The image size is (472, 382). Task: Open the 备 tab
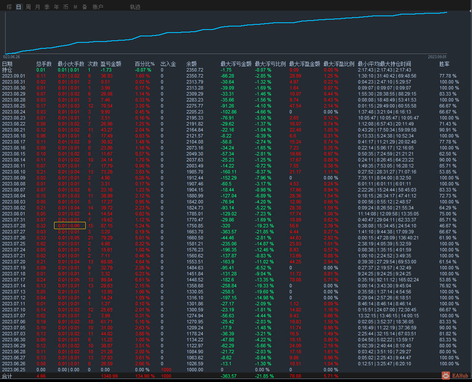pos(84,7)
